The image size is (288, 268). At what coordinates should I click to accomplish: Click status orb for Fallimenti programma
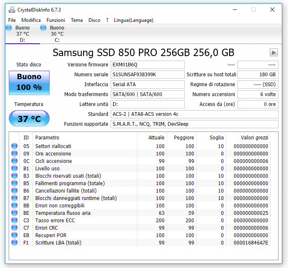(x=14, y=183)
